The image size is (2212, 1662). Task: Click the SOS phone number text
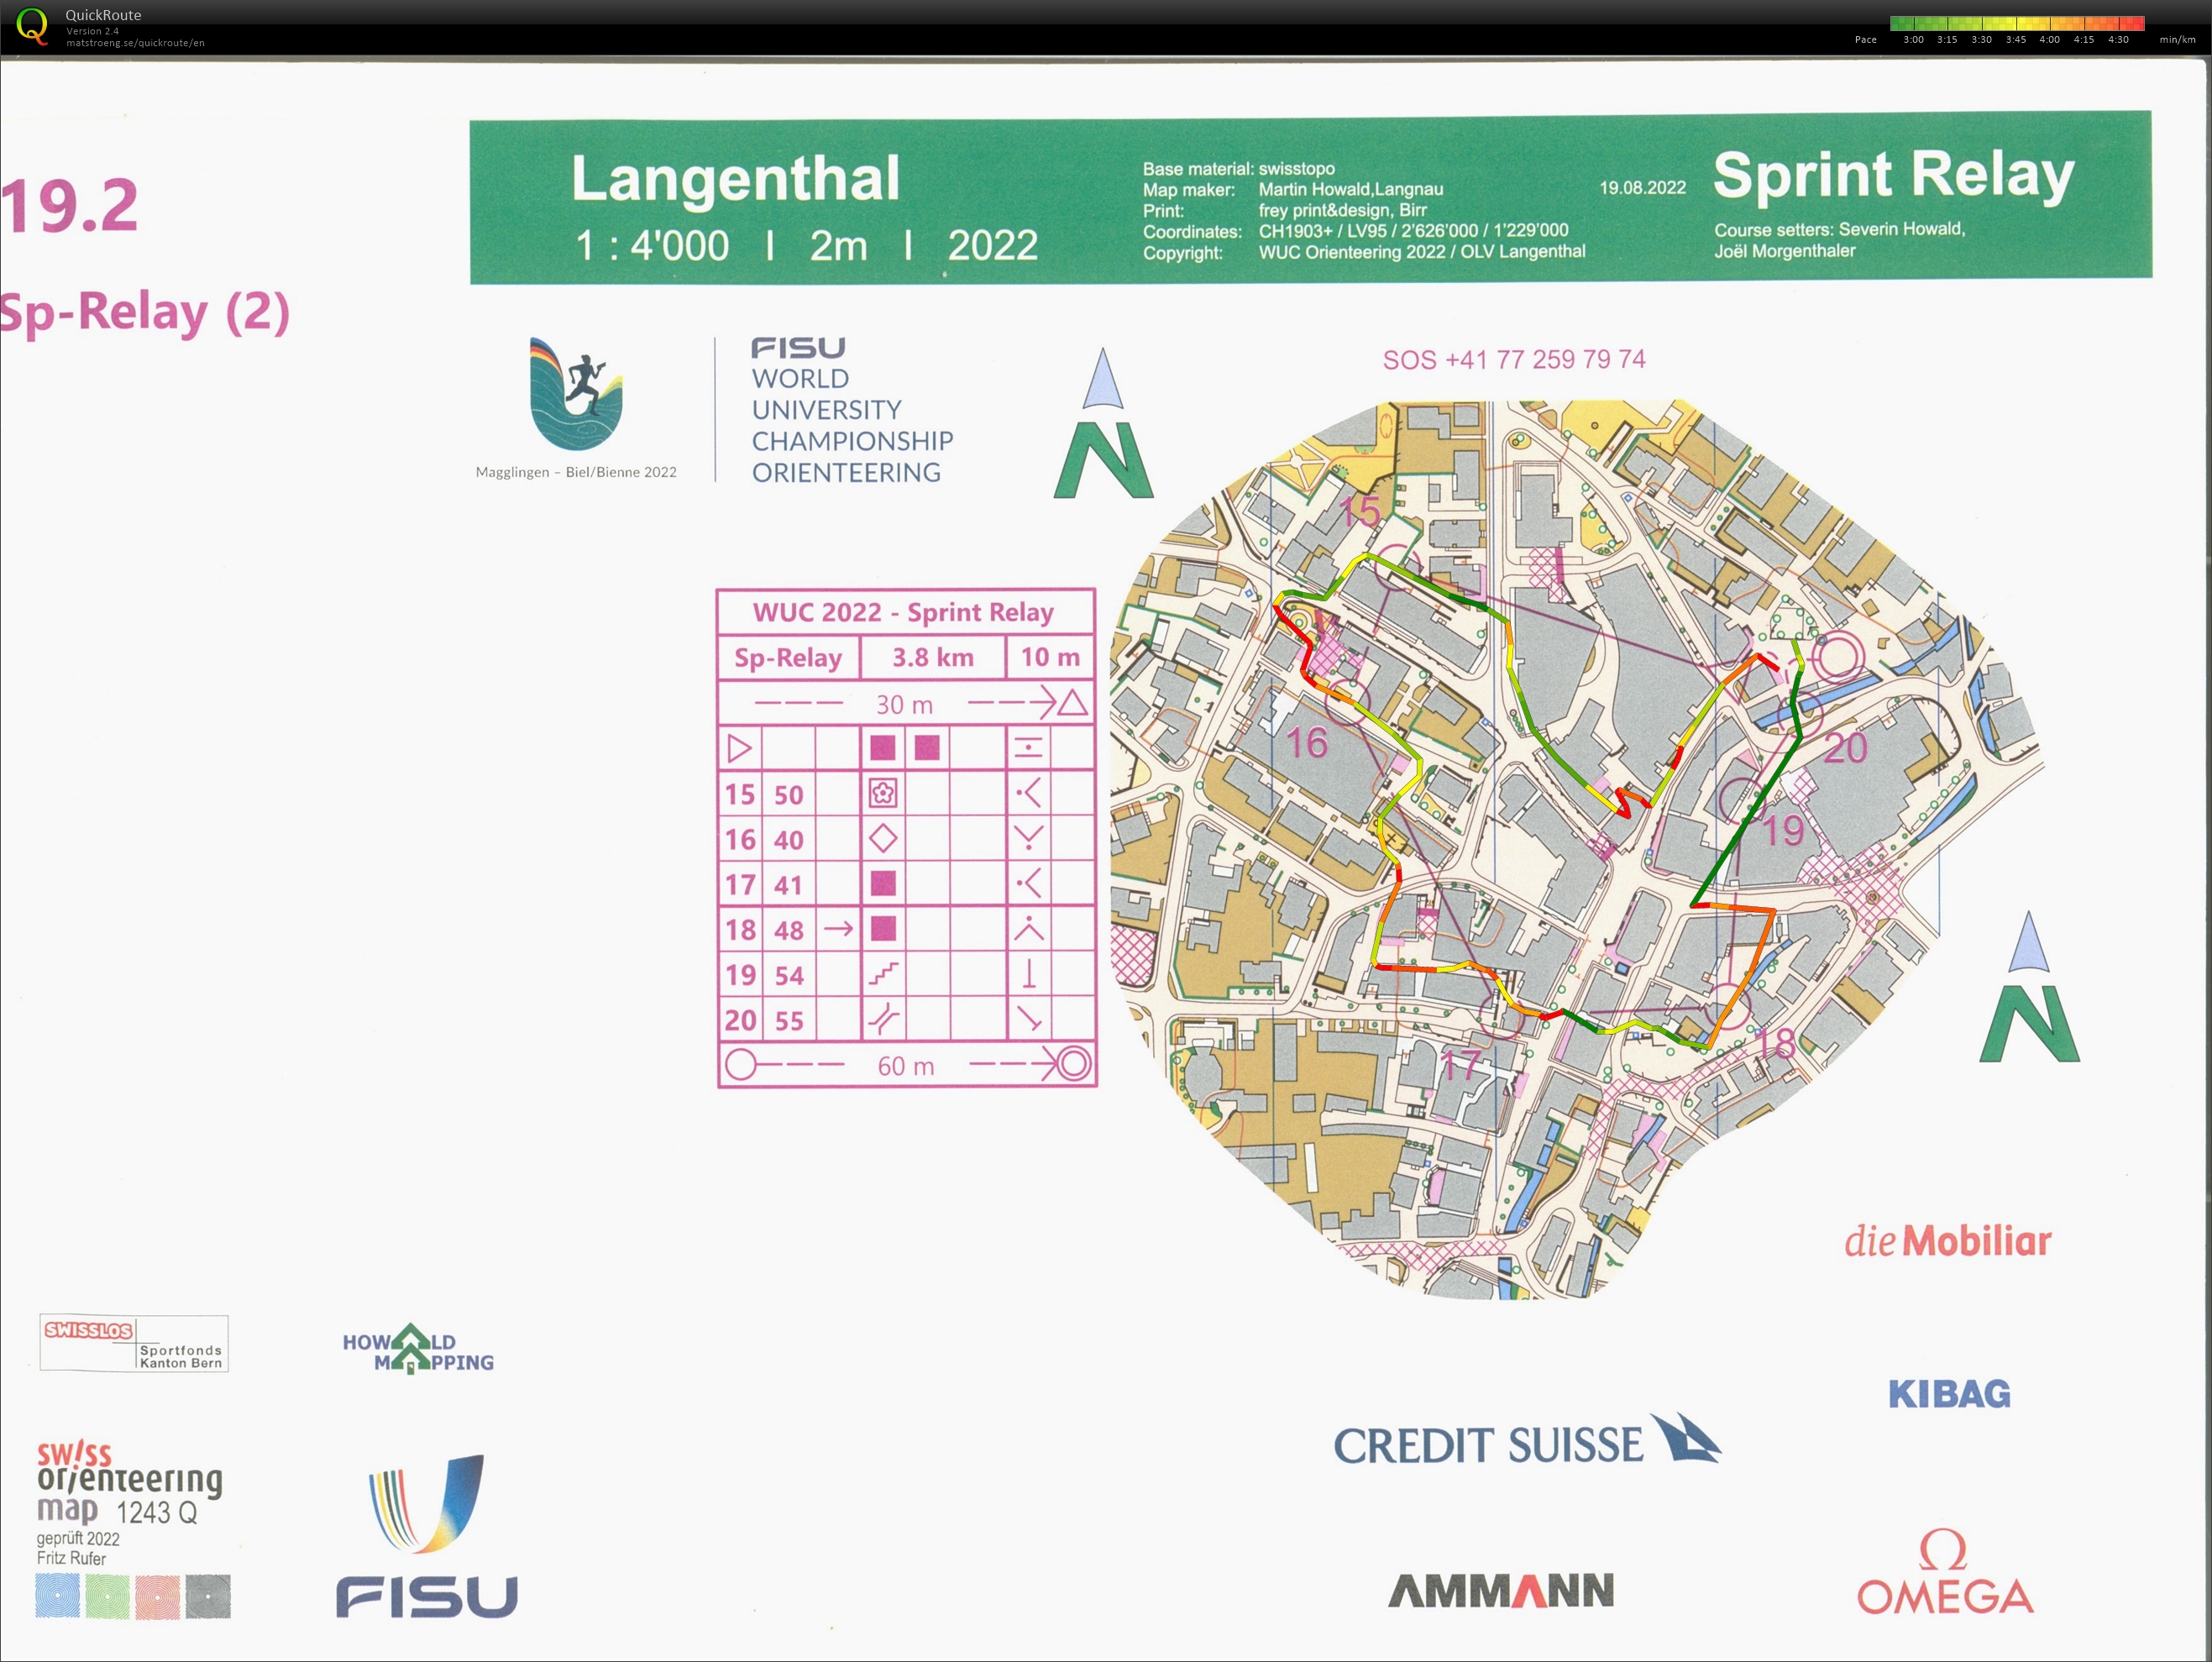coord(1514,360)
